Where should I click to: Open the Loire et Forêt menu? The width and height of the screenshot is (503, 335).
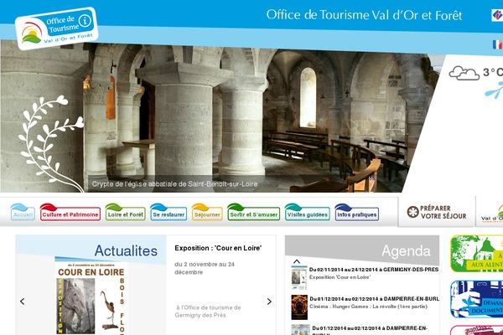pos(125,212)
